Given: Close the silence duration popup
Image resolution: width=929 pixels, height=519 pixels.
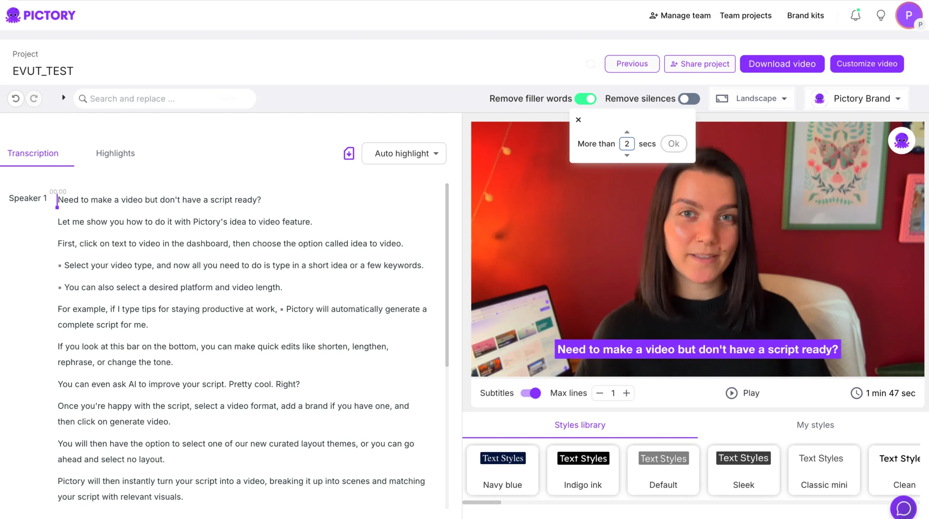Looking at the screenshot, I should 578,120.
